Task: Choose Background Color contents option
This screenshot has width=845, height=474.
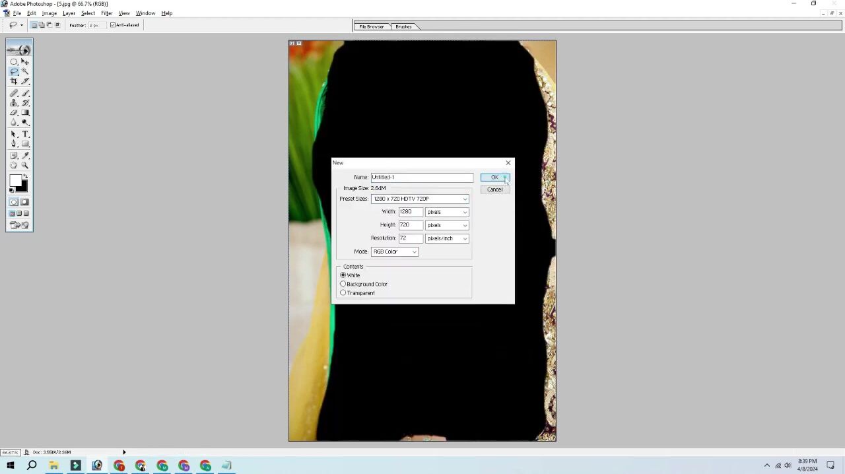Action: pos(343,284)
